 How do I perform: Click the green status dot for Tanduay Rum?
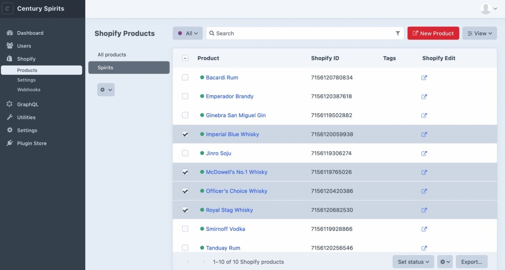click(202, 248)
